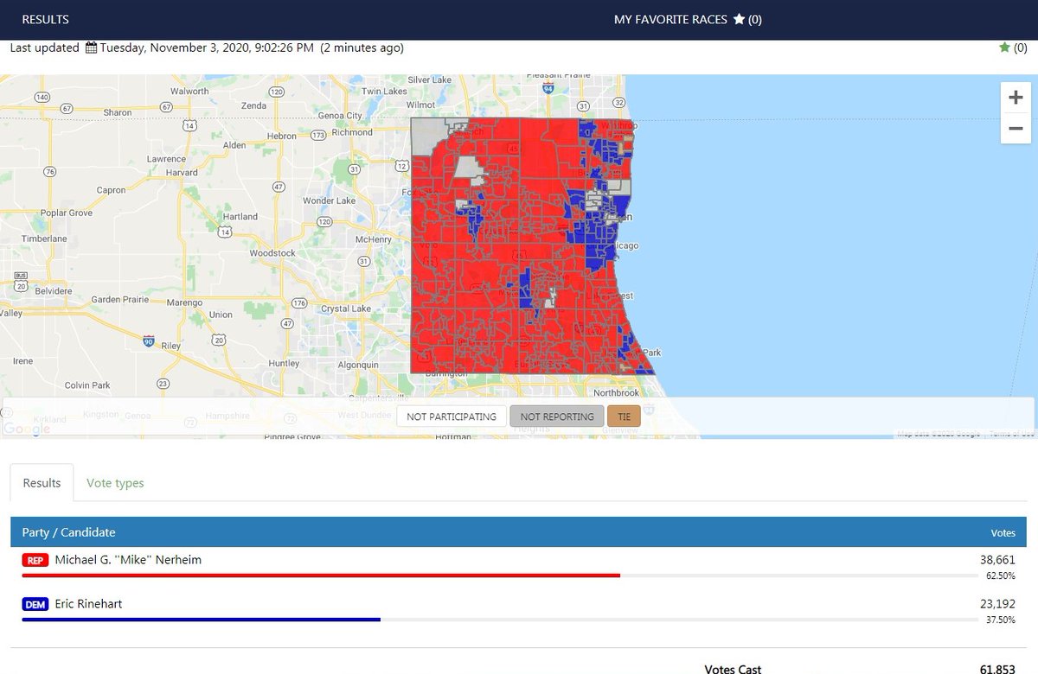
Task: Click the blue Rinehart vote bar
Action: [x=201, y=619]
